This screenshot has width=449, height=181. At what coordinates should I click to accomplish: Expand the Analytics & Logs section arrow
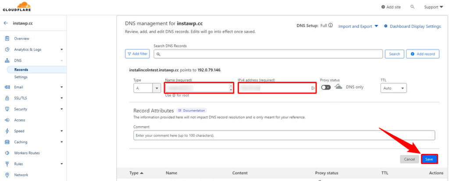pyautogui.click(x=61, y=49)
